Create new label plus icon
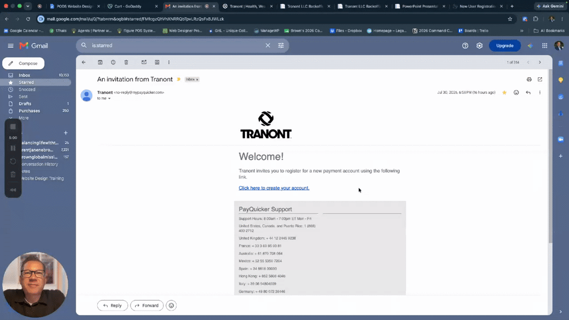 coord(66,133)
